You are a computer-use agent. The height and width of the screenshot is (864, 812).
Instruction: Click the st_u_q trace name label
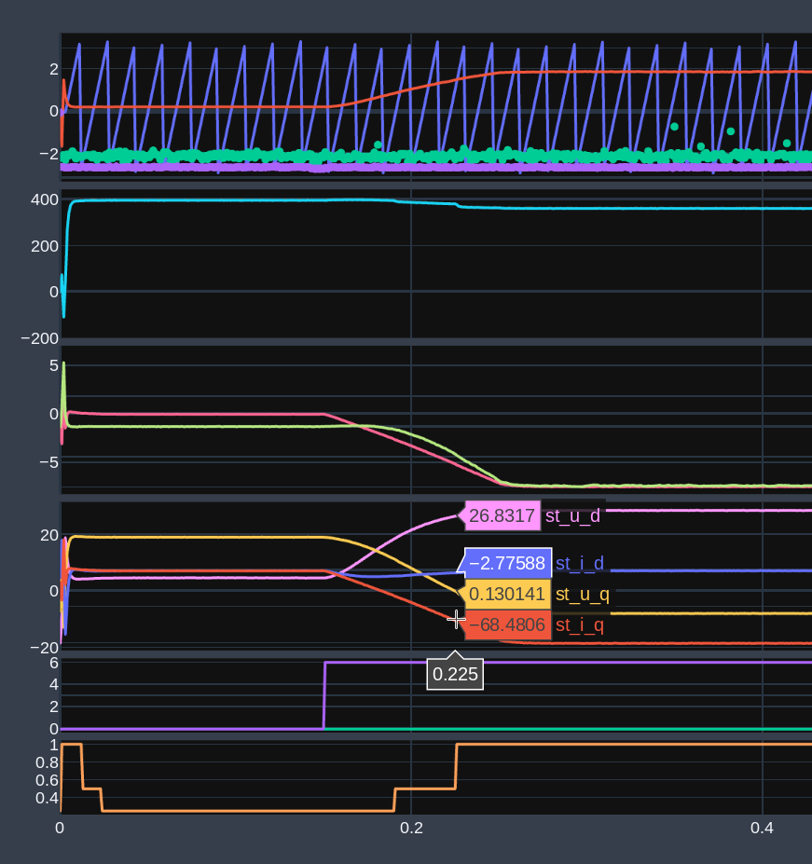(583, 594)
